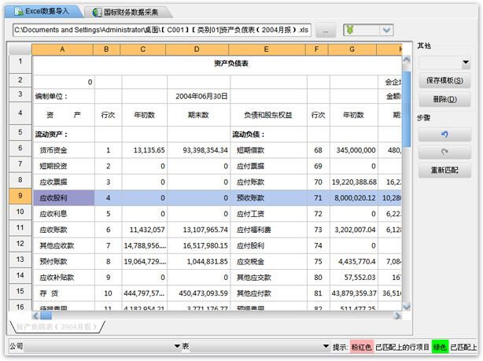The image size is (483, 361).
Task: Click the 应收补贴款 cell
Action: pyautogui.click(x=64, y=278)
